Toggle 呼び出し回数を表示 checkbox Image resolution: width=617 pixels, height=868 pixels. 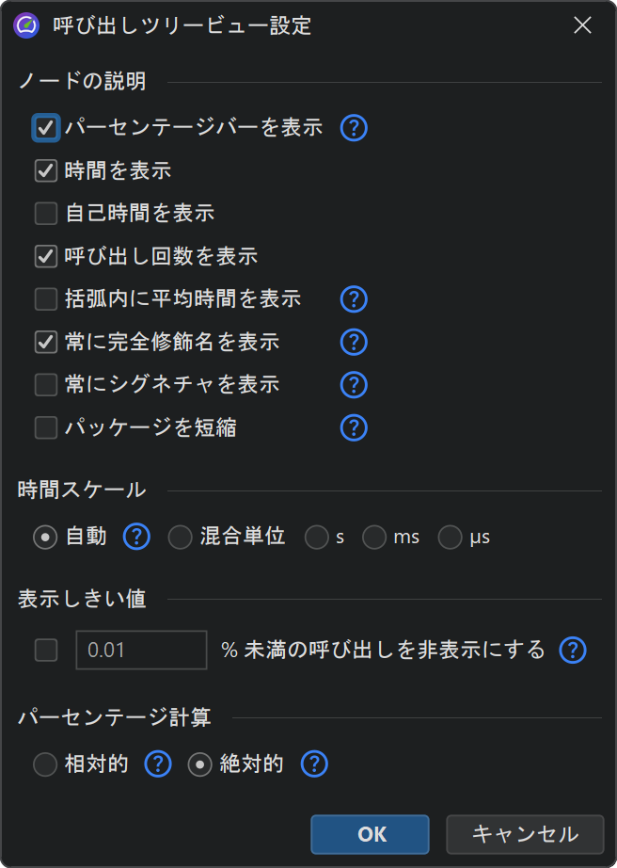coord(46,256)
